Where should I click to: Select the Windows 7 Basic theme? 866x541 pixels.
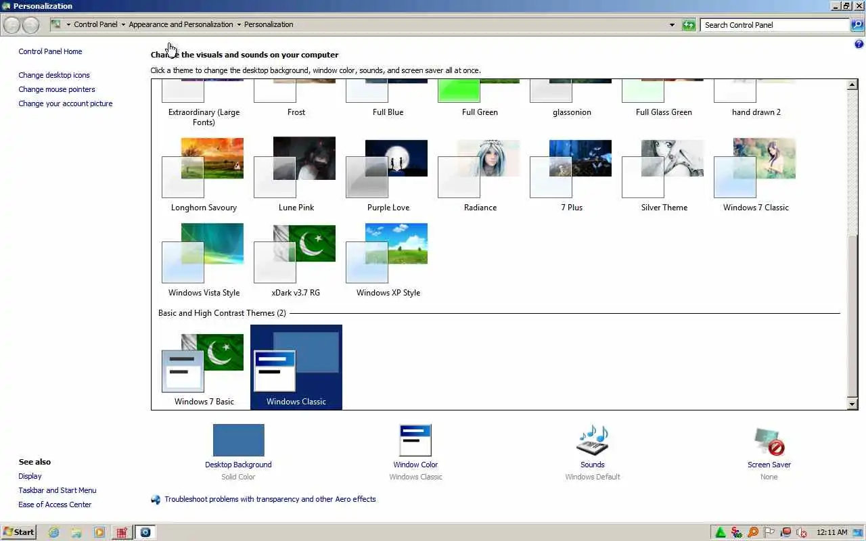(x=204, y=368)
